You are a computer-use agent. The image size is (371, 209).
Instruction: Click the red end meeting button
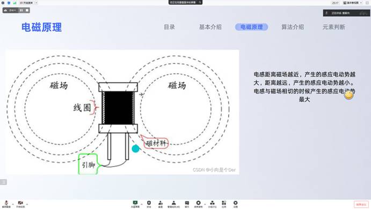(361, 204)
